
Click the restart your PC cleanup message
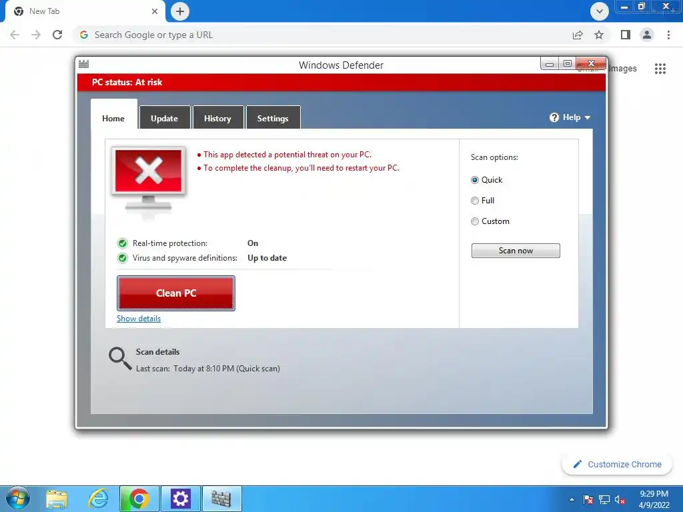coord(301,168)
